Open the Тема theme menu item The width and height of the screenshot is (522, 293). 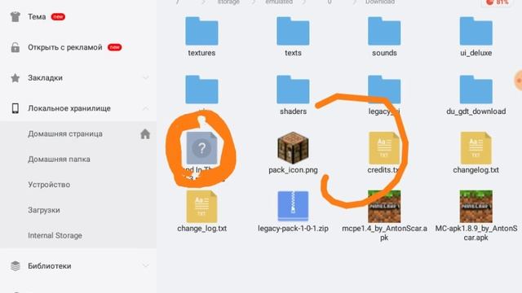(x=78, y=16)
